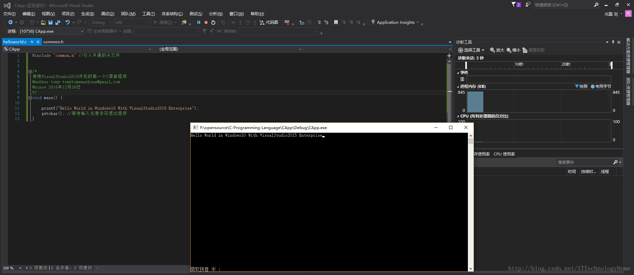Open the global scope (全局范围) dropdown
Screen dimensions: 634x275
(x=228, y=49)
